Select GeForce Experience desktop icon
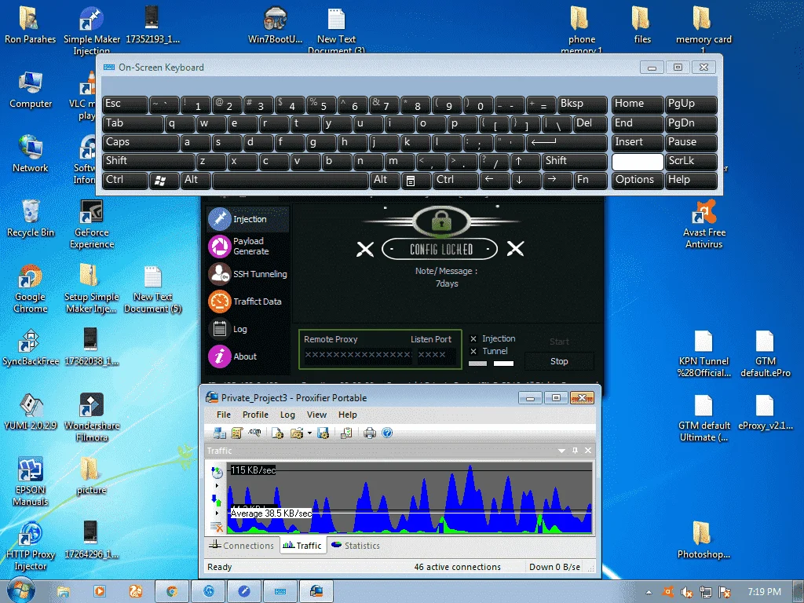Screen dimensions: 804x603 point(92,225)
